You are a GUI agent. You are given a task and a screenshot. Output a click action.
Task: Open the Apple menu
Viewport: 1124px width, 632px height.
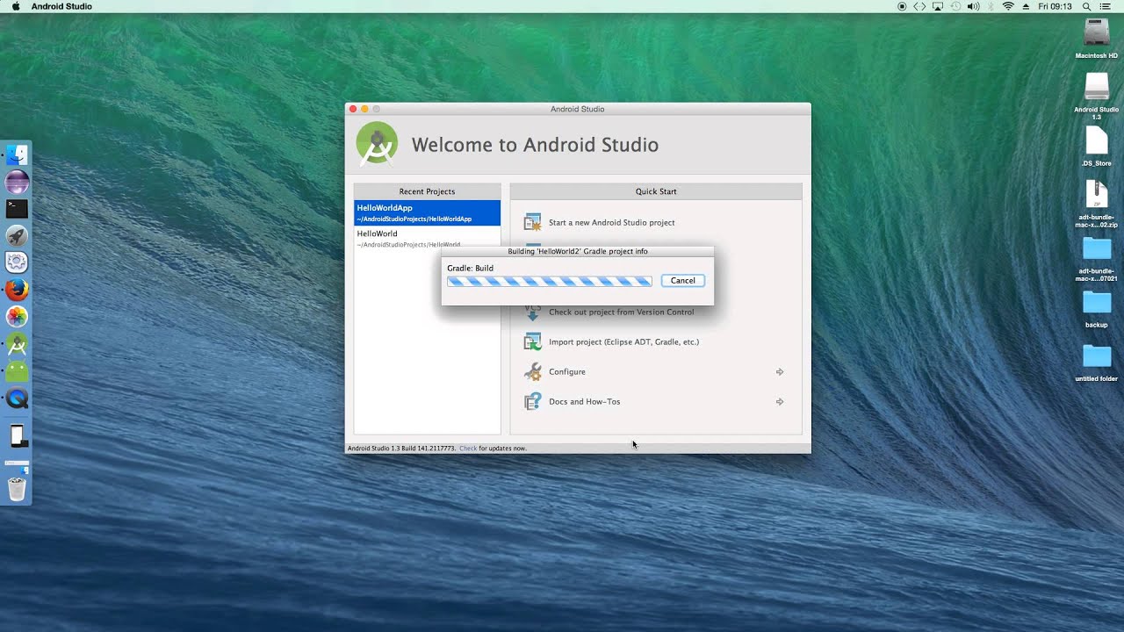[15, 6]
